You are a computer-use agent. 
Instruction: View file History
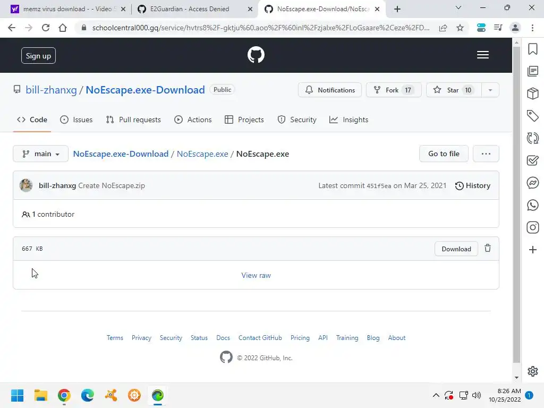(473, 185)
